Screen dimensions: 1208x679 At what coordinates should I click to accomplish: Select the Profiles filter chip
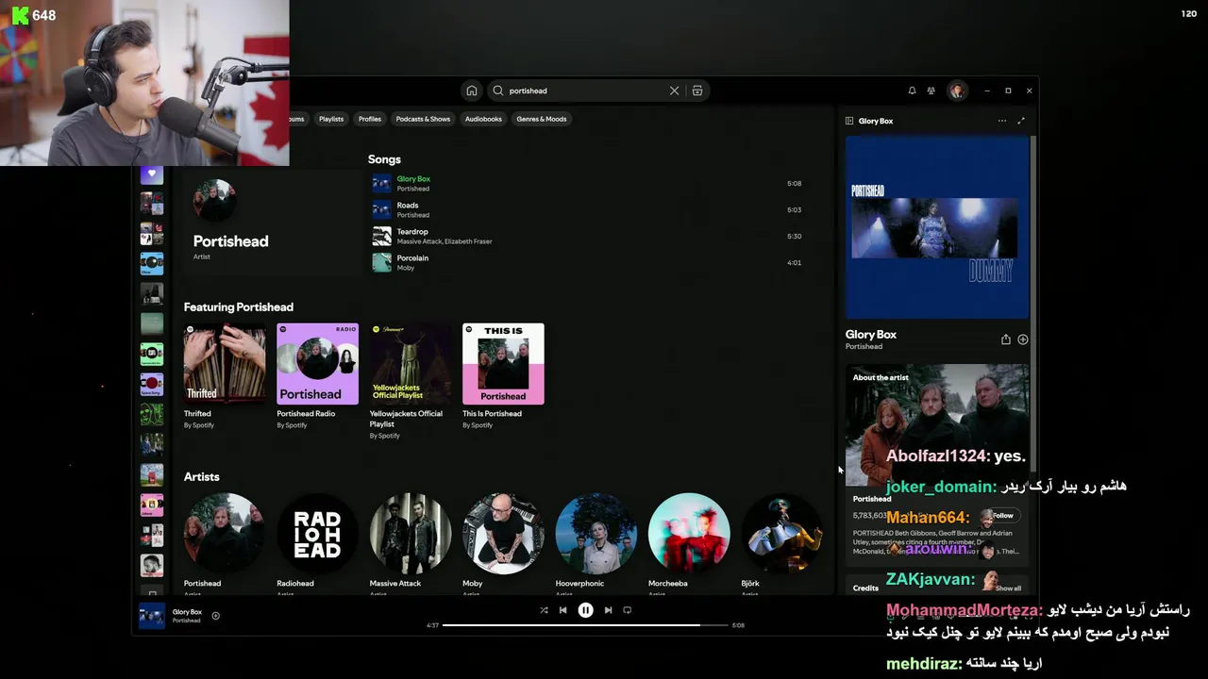[x=370, y=119]
